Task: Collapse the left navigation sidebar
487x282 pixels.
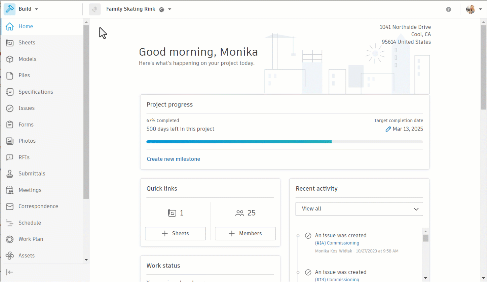Action: (10, 272)
